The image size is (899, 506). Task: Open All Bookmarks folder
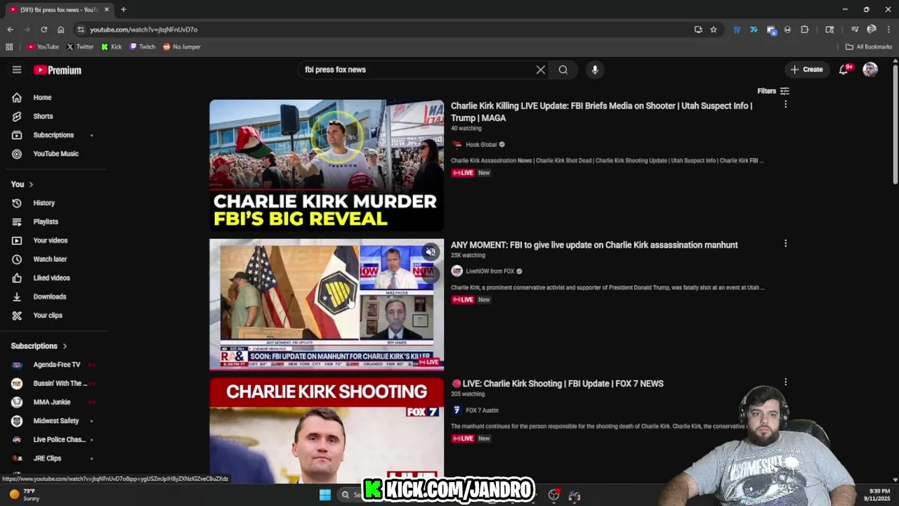[x=869, y=47]
